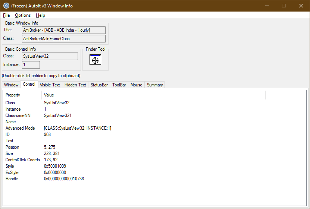Image resolution: width=310 pixels, height=209 pixels.
Task: Click the Property column header
Action: click(22, 95)
